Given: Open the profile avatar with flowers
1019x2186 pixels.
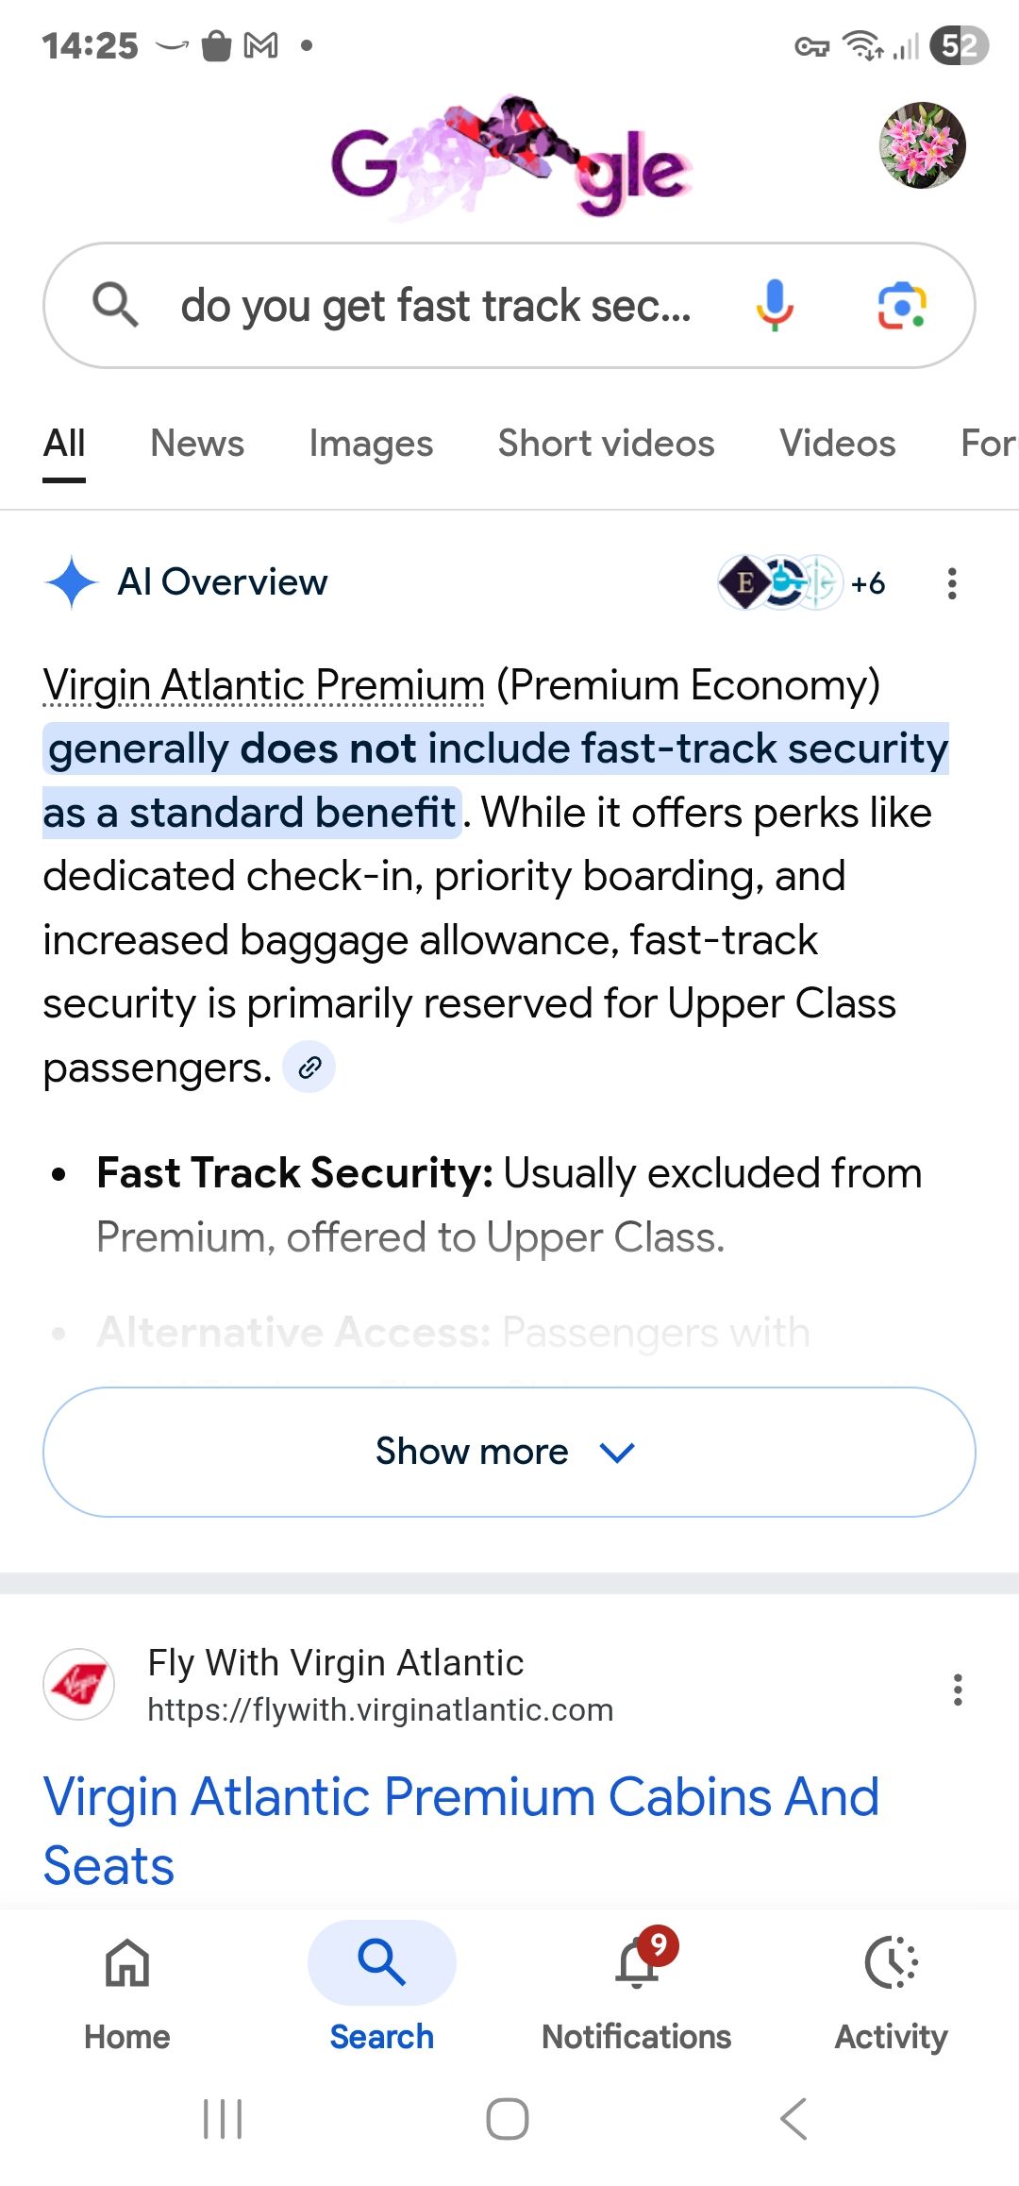Looking at the screenshot, I should point(922,145).
